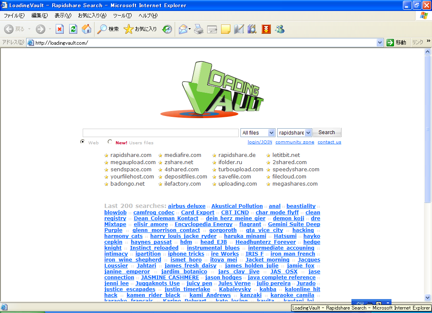Image resolution: width=432 pixels, height=313 pixels.
Task: Click the Mail envelope toolbar icon
Action: coord(183,29)
